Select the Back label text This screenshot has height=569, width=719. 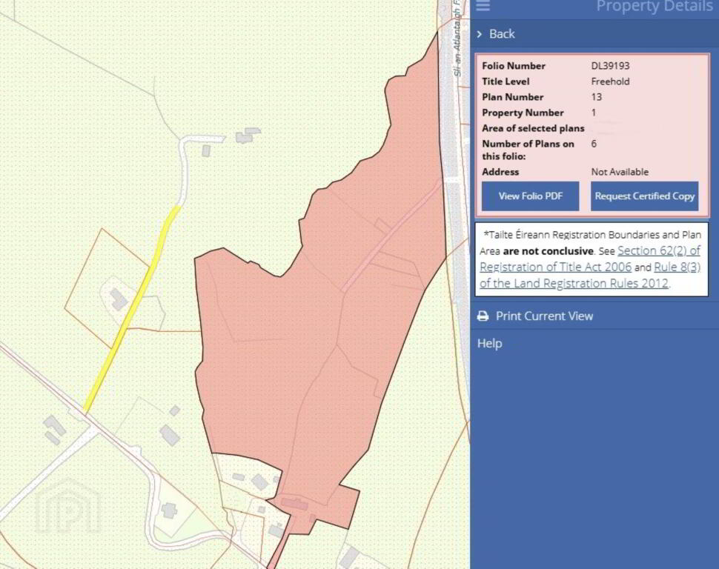[x=502, y=34]
